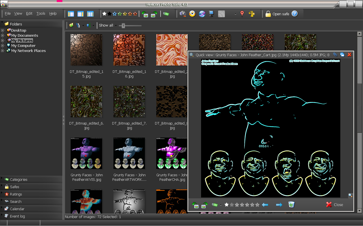363x226 pixels.
Task: Open the Ratings panel
Action: [x=31, y=194]
